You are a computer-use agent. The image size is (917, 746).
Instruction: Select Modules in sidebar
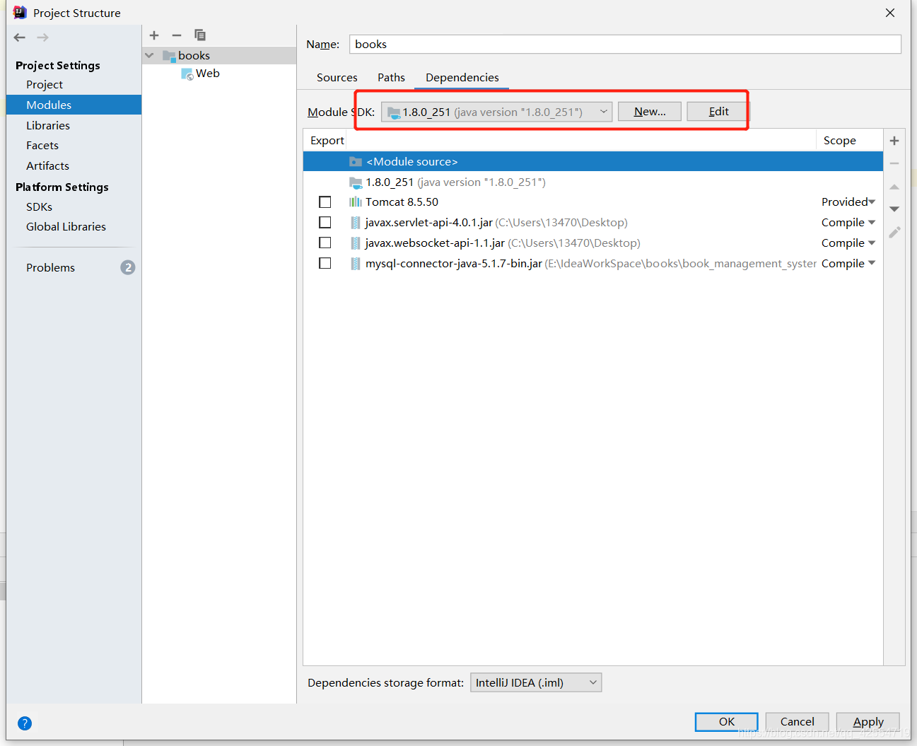(74, 105)
